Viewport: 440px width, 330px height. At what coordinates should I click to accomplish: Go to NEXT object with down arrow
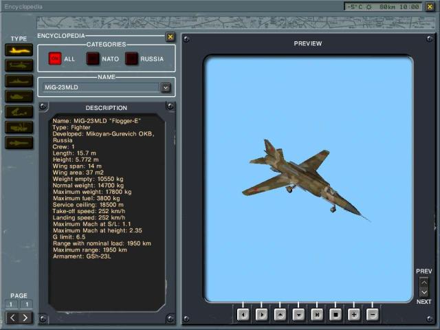click(424, 292)
